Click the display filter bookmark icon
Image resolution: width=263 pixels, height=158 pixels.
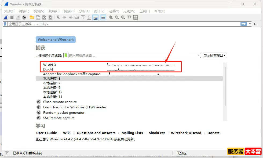5,24
